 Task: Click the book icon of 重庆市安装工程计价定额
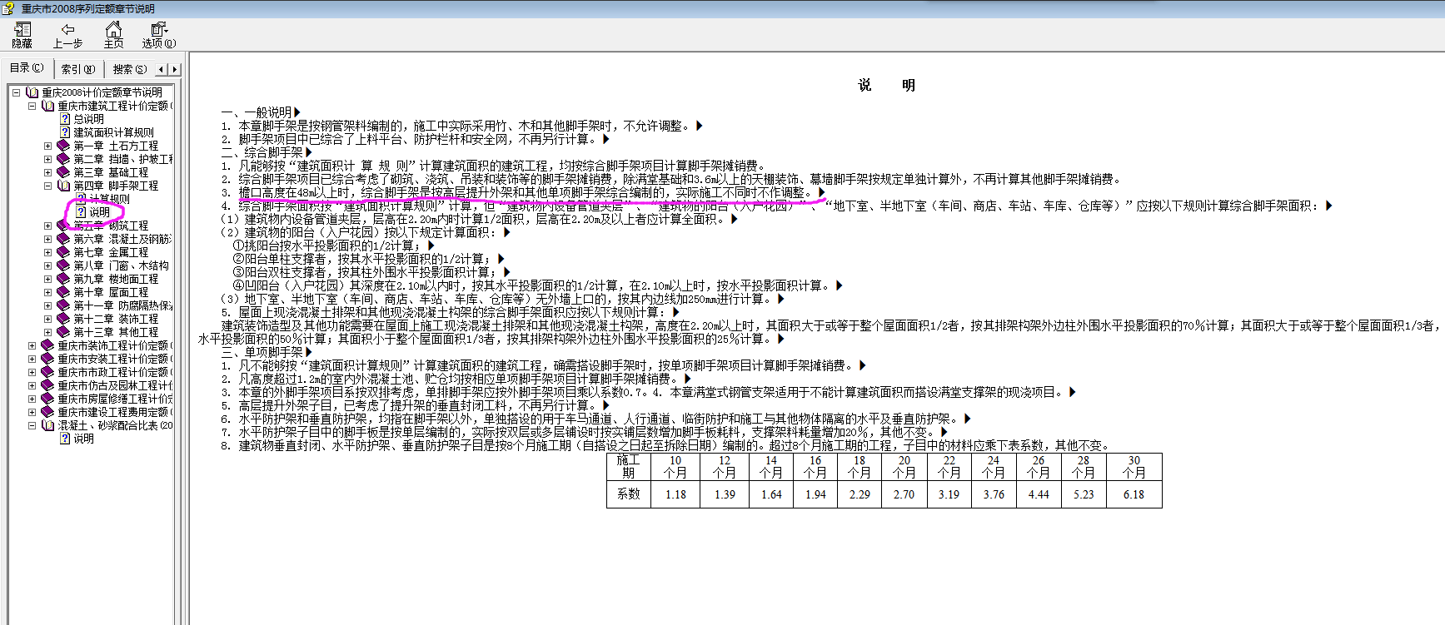(47, 359)
